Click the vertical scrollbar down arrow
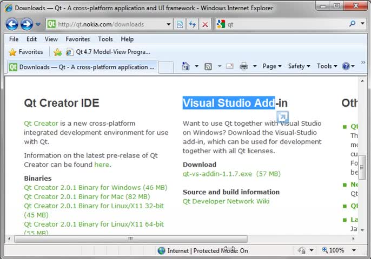 tap(362, 230)
